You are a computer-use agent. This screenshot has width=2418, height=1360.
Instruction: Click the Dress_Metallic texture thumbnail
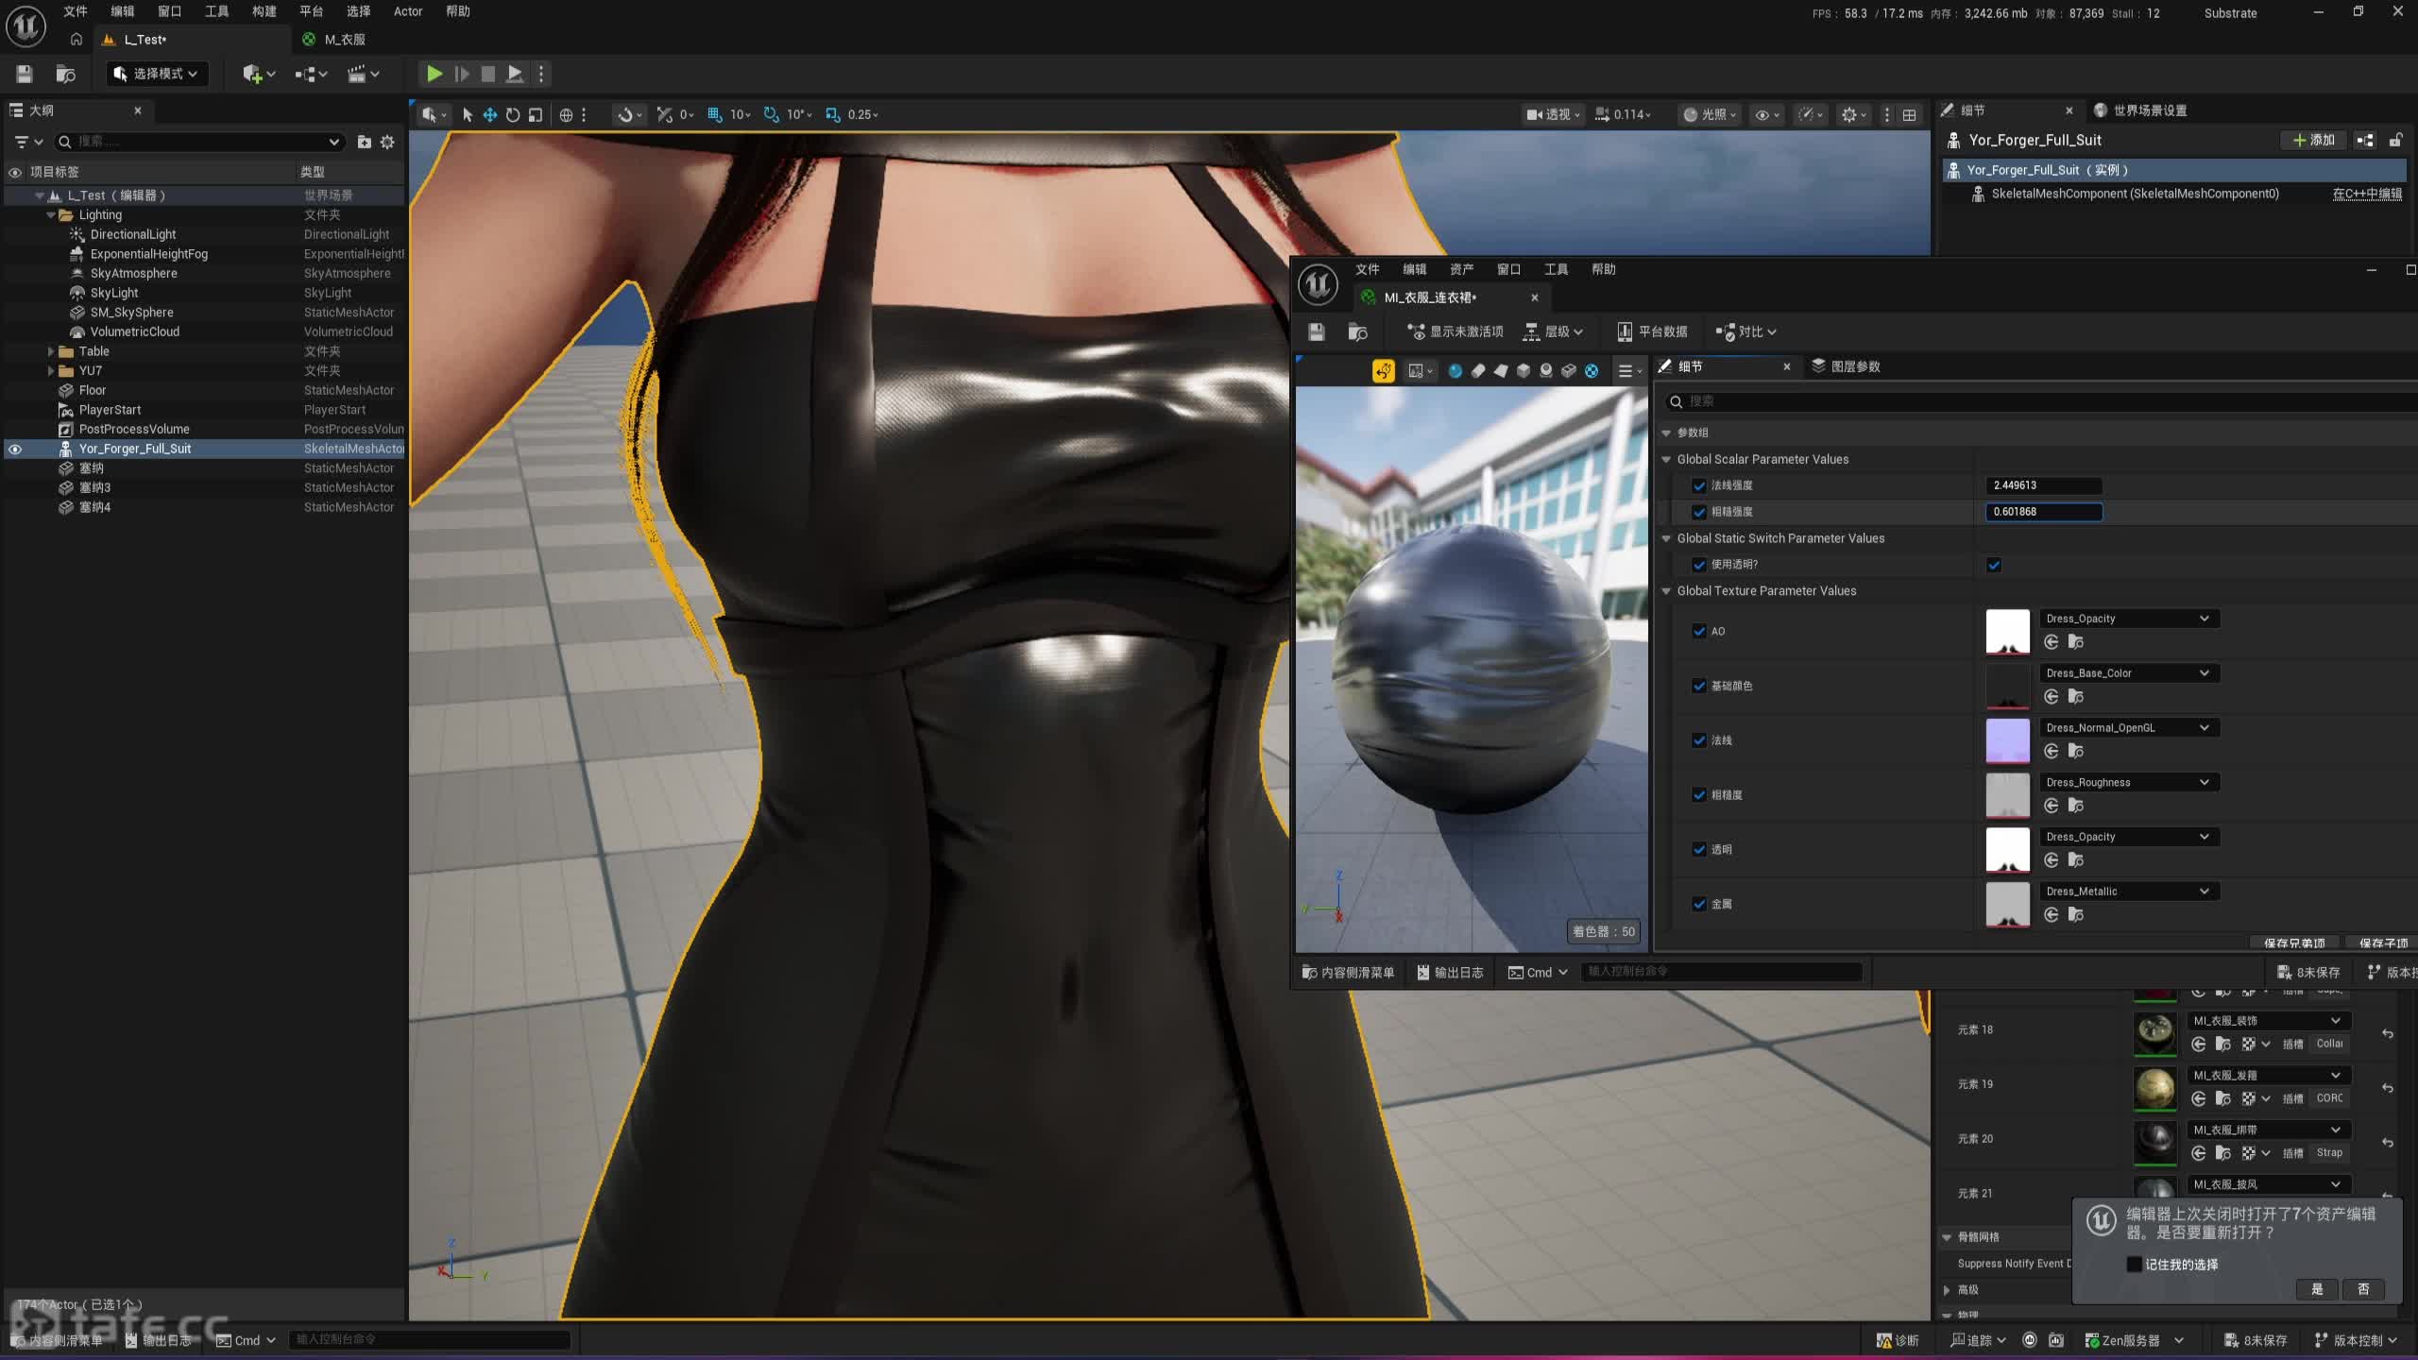[x=2007, y=904]
